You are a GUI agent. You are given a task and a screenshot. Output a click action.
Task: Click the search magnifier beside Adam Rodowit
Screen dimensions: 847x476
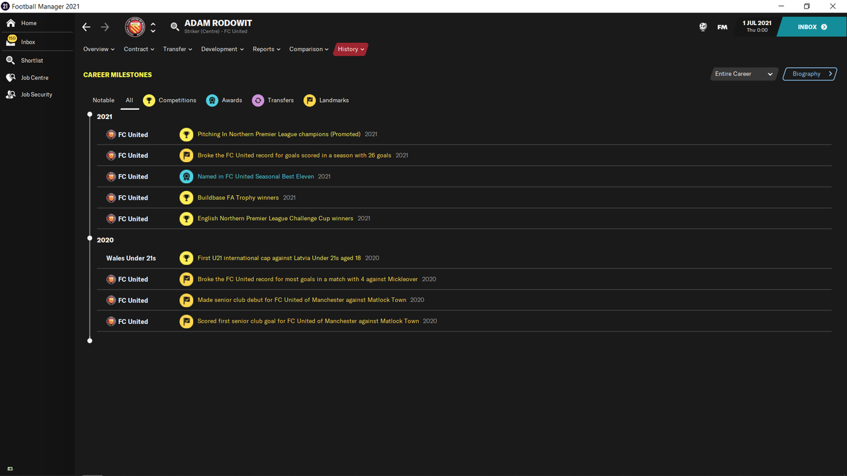[175, 27]
